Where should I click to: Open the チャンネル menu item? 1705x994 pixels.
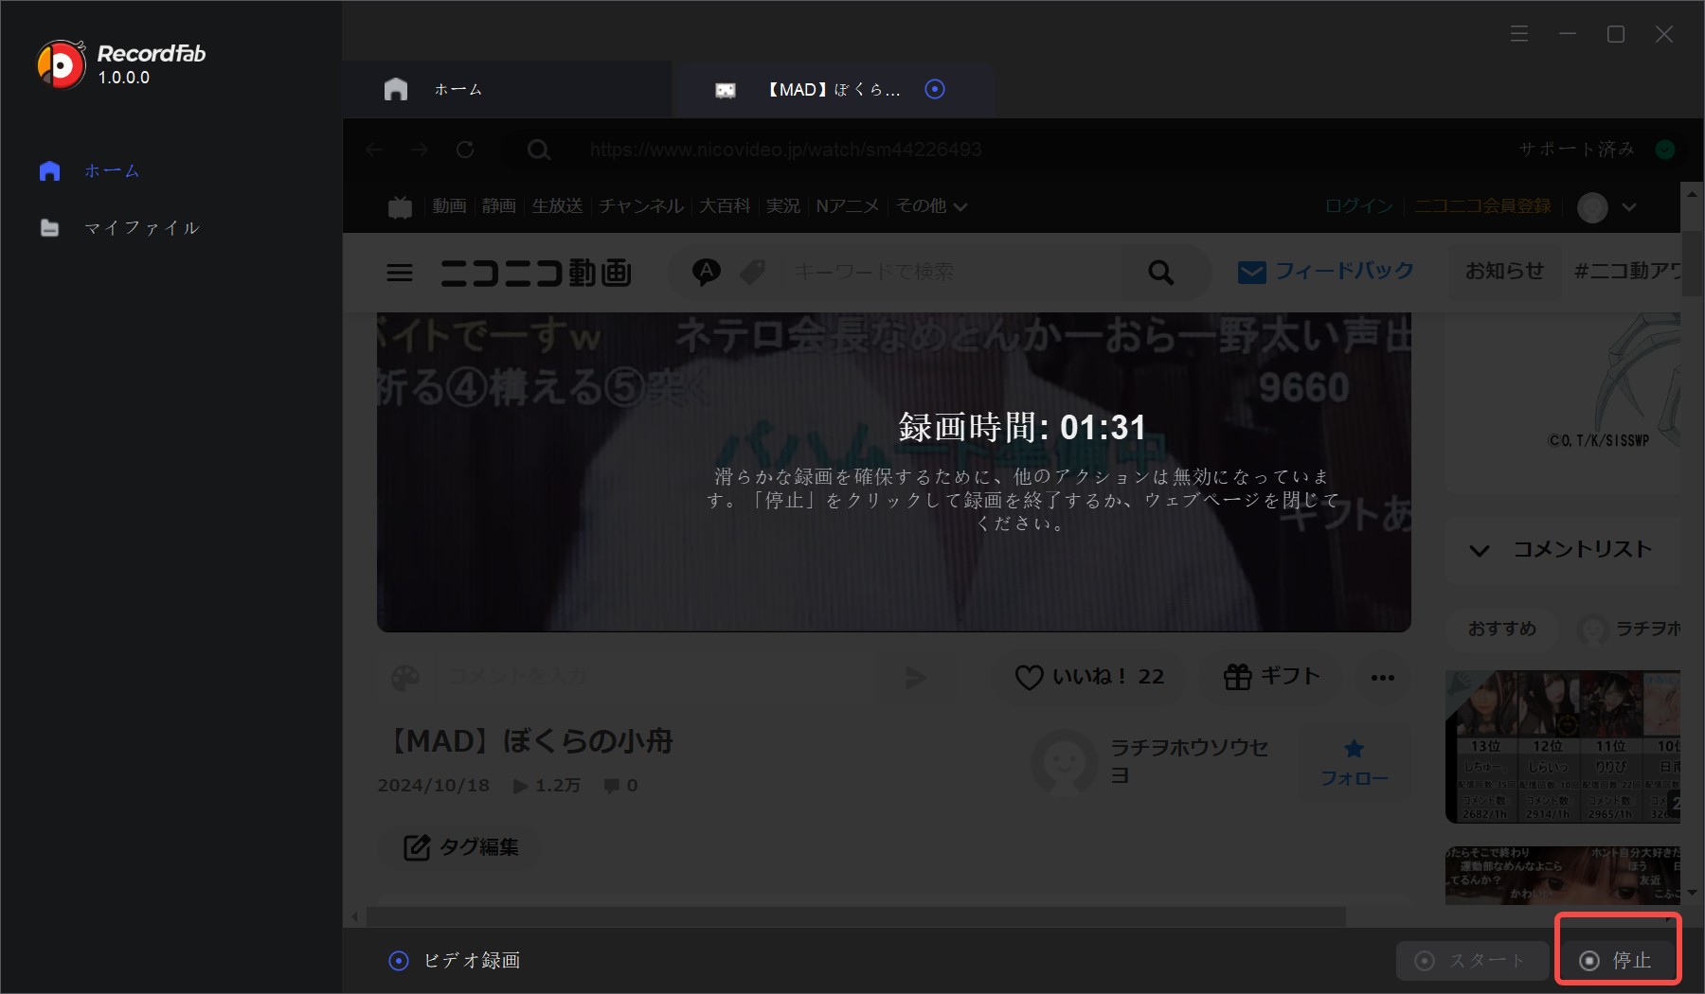641,206
